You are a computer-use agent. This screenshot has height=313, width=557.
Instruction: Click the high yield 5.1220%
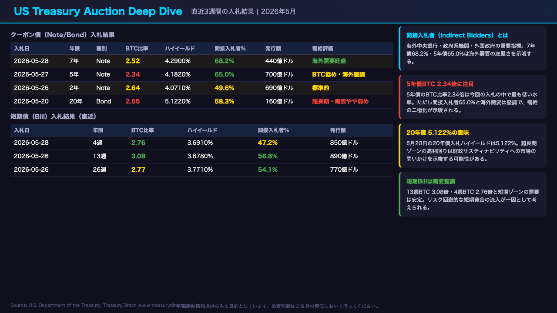(178, 101)
